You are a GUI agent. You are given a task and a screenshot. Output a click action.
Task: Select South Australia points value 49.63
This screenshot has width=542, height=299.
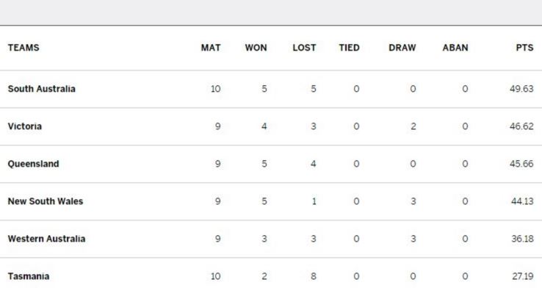tap(521, 89)
